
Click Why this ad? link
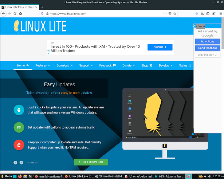click(208, 55)
